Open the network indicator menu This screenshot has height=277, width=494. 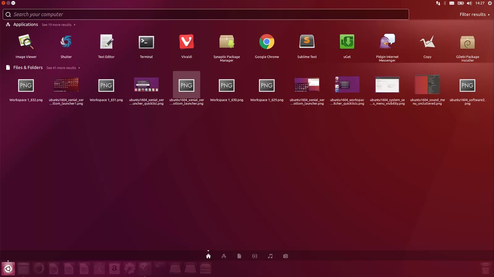point(438,3)
